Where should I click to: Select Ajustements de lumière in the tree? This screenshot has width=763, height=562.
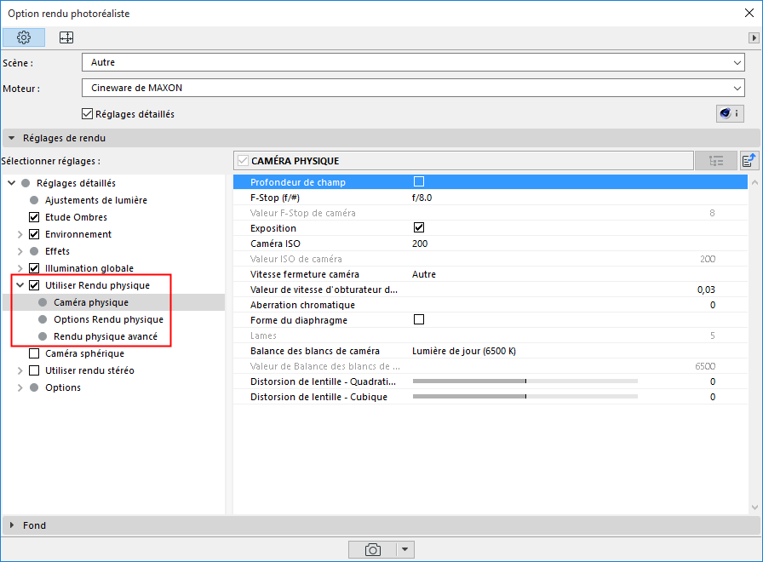coord(96,200)
